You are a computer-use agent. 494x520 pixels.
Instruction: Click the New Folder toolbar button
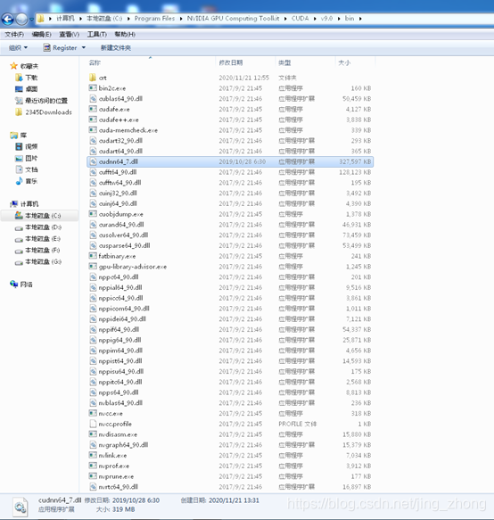click(116, 48)
